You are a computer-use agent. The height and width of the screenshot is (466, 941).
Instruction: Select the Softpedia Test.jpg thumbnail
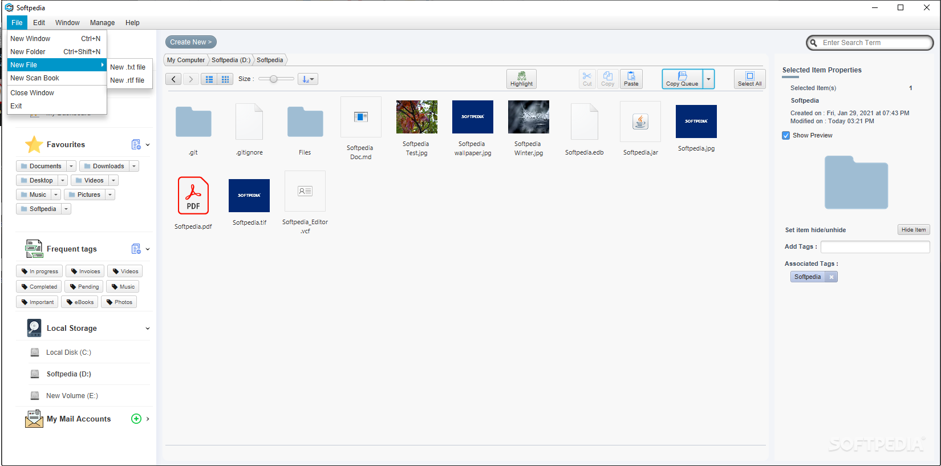pos(417,117)
